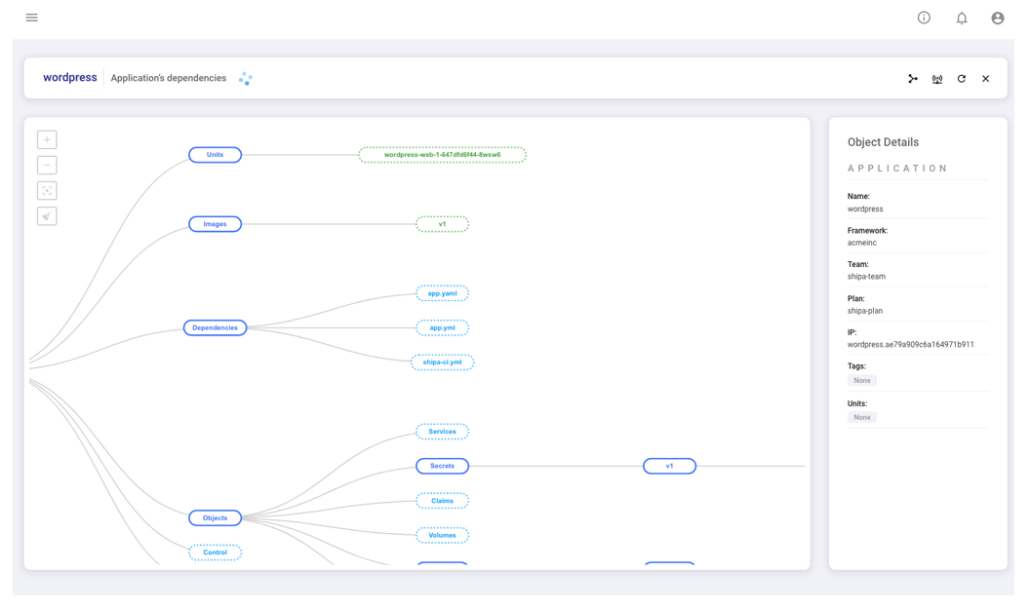Open the hamburger navigation menu

[31, 18]
